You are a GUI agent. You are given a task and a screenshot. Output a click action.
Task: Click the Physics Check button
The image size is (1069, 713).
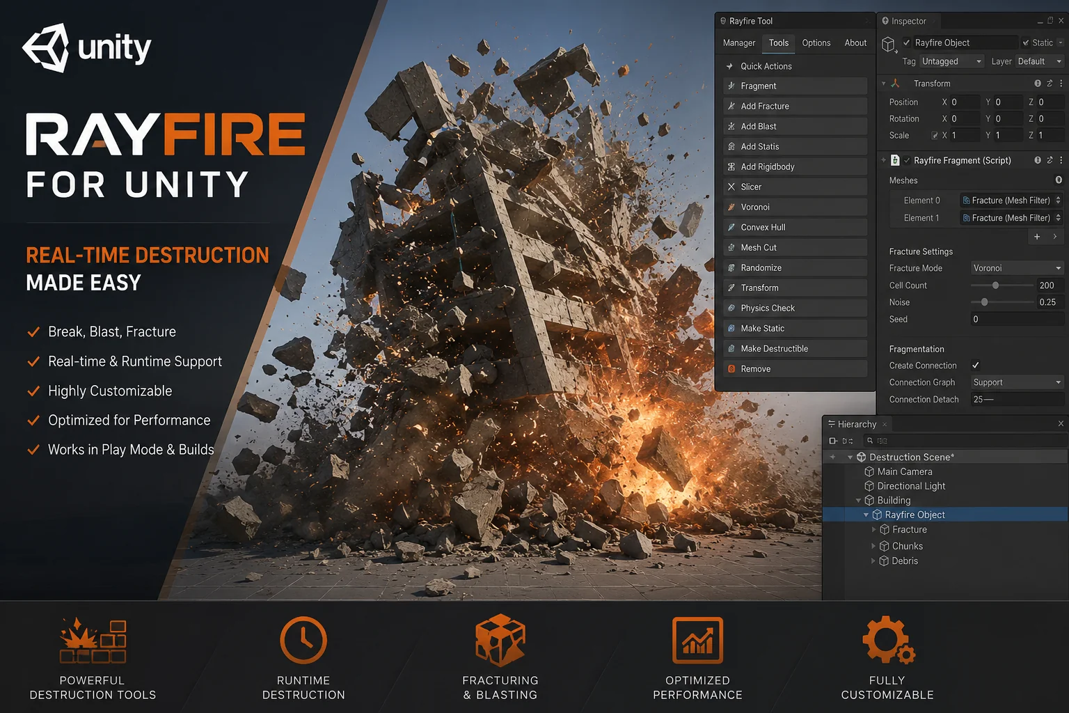point(795,308)
